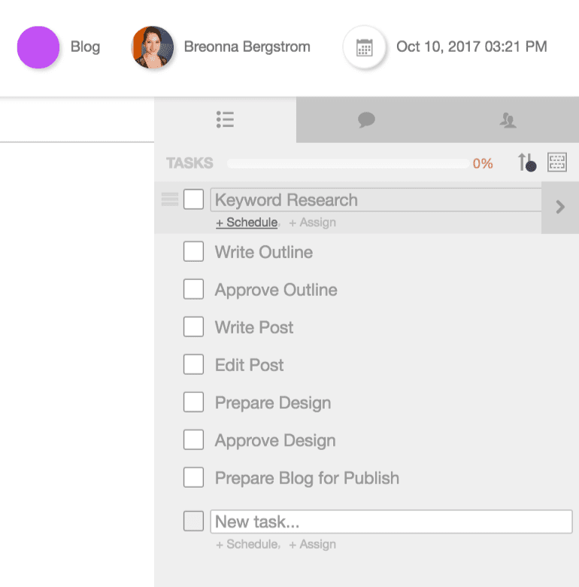The width and height of the screenshot is (579, 587).
Task: Open the contributors tab
Action: pos(508,120)
